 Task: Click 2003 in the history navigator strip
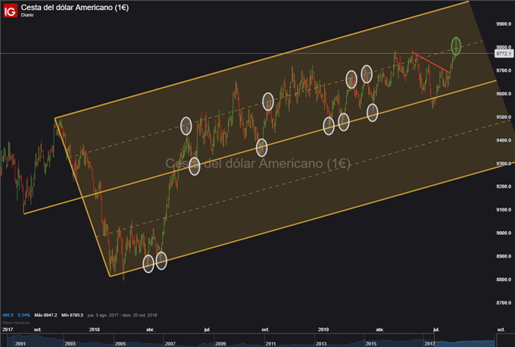(x=70, y=344)
